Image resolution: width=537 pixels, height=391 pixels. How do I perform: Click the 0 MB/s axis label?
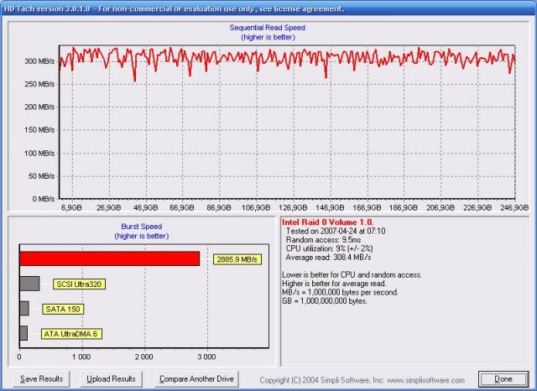pos(44,199)
